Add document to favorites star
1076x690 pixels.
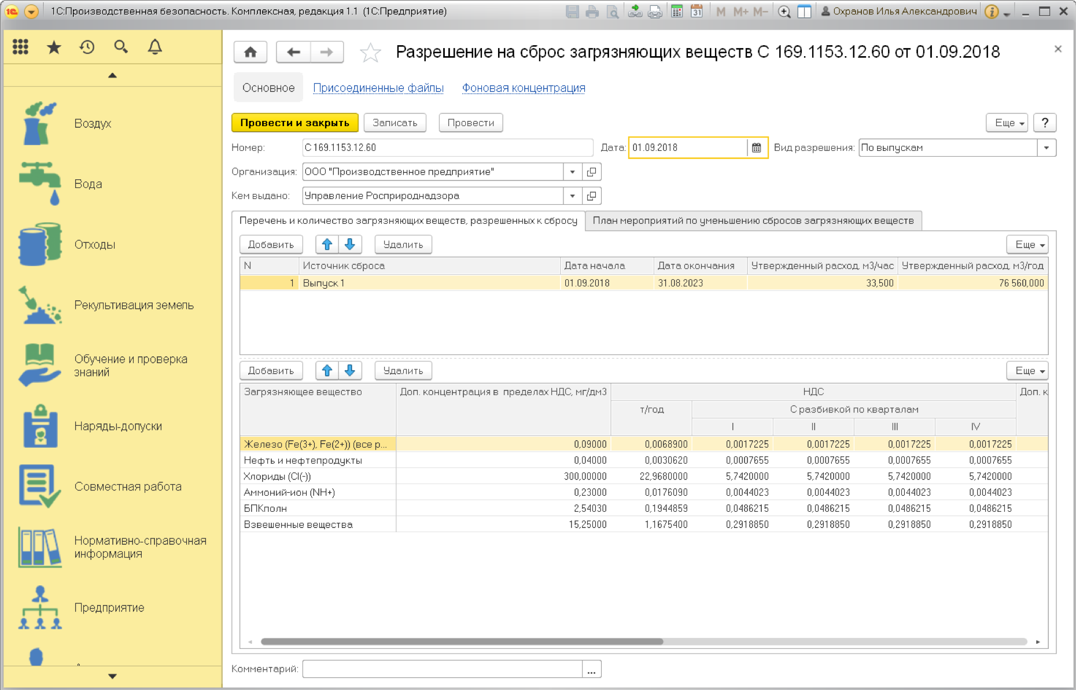tap(370, 53)
